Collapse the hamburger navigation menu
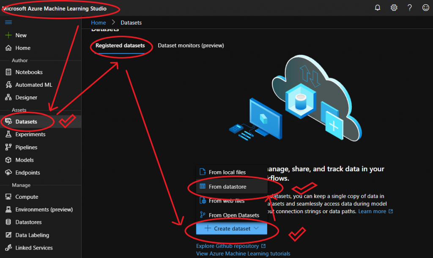This screenshot has height=258, width=433. (8, 22)
